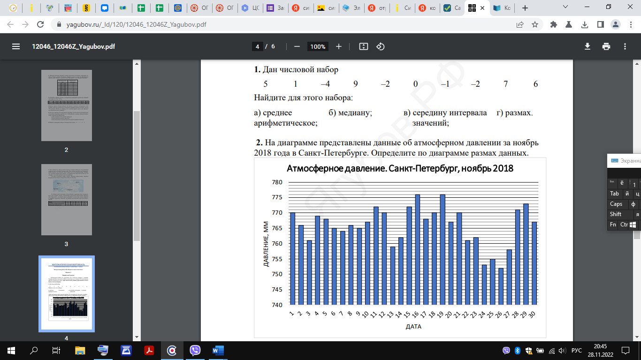Open Windows taskbar search
Viewport: 641px width, 360px height.
point(34,350)
